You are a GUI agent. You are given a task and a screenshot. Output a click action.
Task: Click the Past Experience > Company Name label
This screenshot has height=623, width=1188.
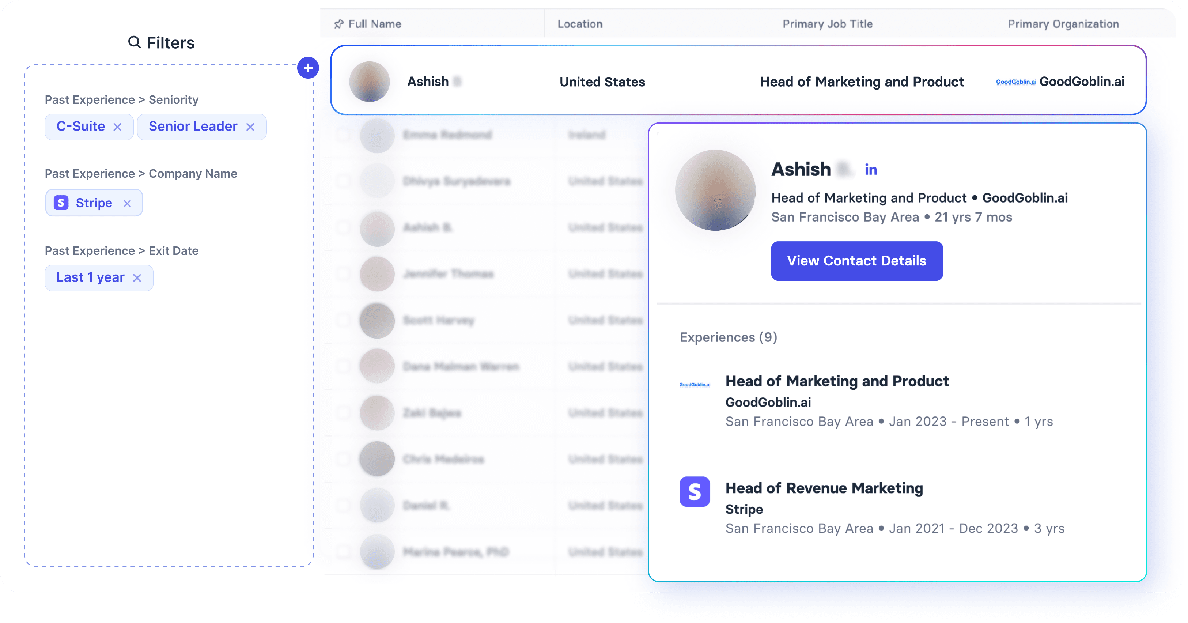click(141, 174)
